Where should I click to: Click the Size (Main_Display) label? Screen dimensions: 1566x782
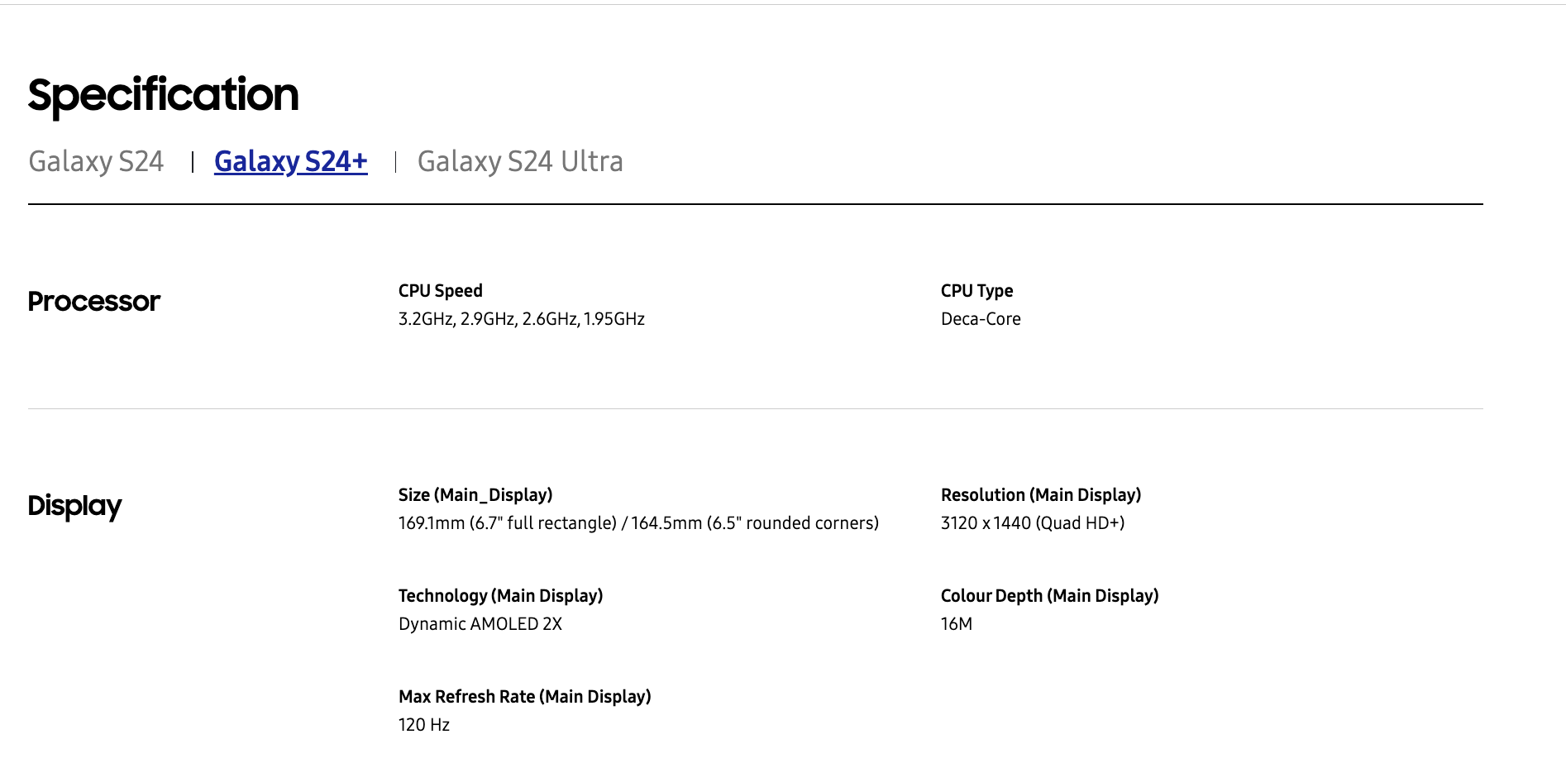tap(475, 495)
